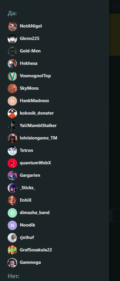
Task: Select the Gold-Men avatar picture
Action: coord(12,51)
